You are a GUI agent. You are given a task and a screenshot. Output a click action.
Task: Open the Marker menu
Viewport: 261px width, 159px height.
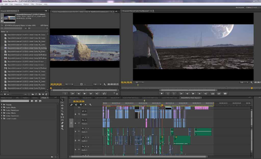pyautogui.click(x=26, y=4)
